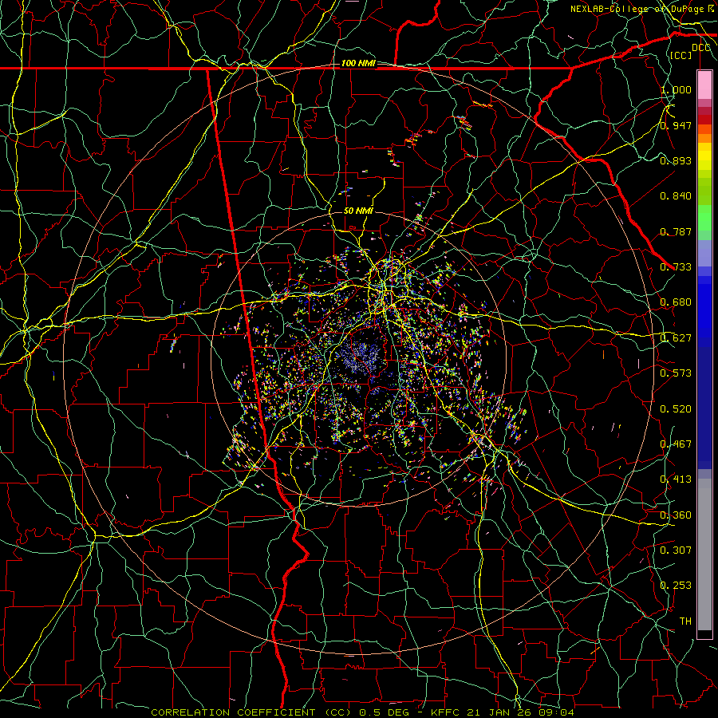The height and width of the screenshot is (718, 718).
Task: Click the gray swatch section of color bar
Action: [x=704, y=554]
